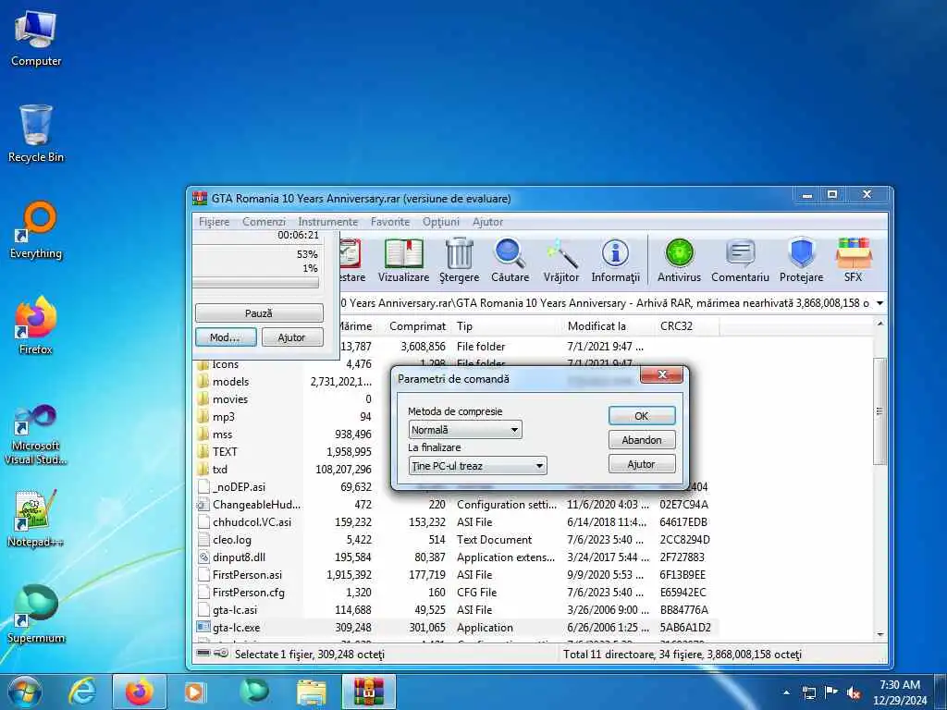The width and height of the screenshot is (947, 710).
Task: Click Mod... button
Action: (226, 337)
